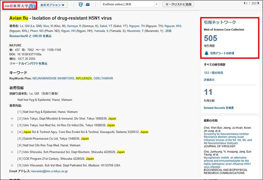Click 詳細表示 under all citations
The width and height of the screenshot is (263, 180).
coord(209,80)
